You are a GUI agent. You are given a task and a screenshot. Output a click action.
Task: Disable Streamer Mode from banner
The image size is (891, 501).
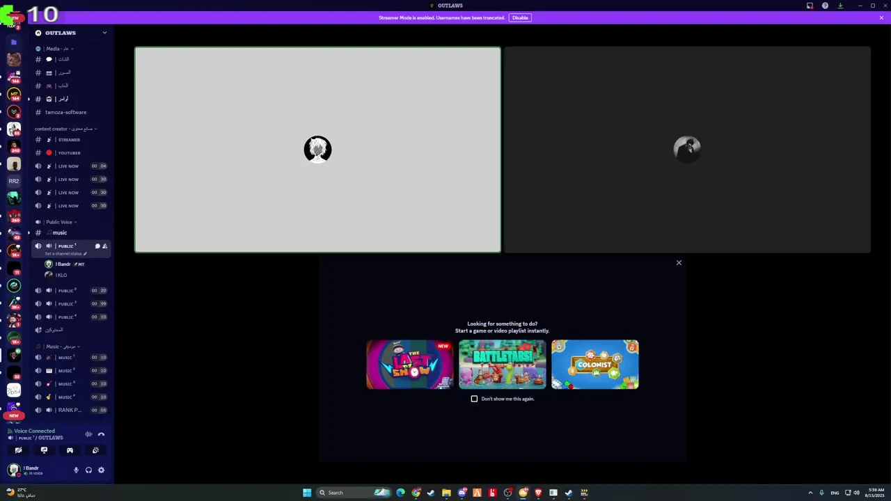(x=520, y=17)
